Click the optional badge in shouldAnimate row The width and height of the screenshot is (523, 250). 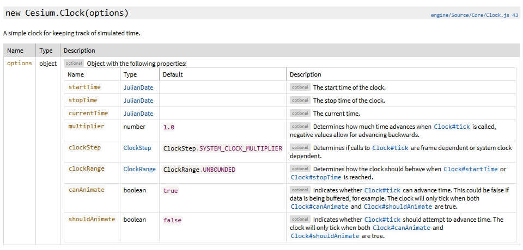(x=300, y=220)
